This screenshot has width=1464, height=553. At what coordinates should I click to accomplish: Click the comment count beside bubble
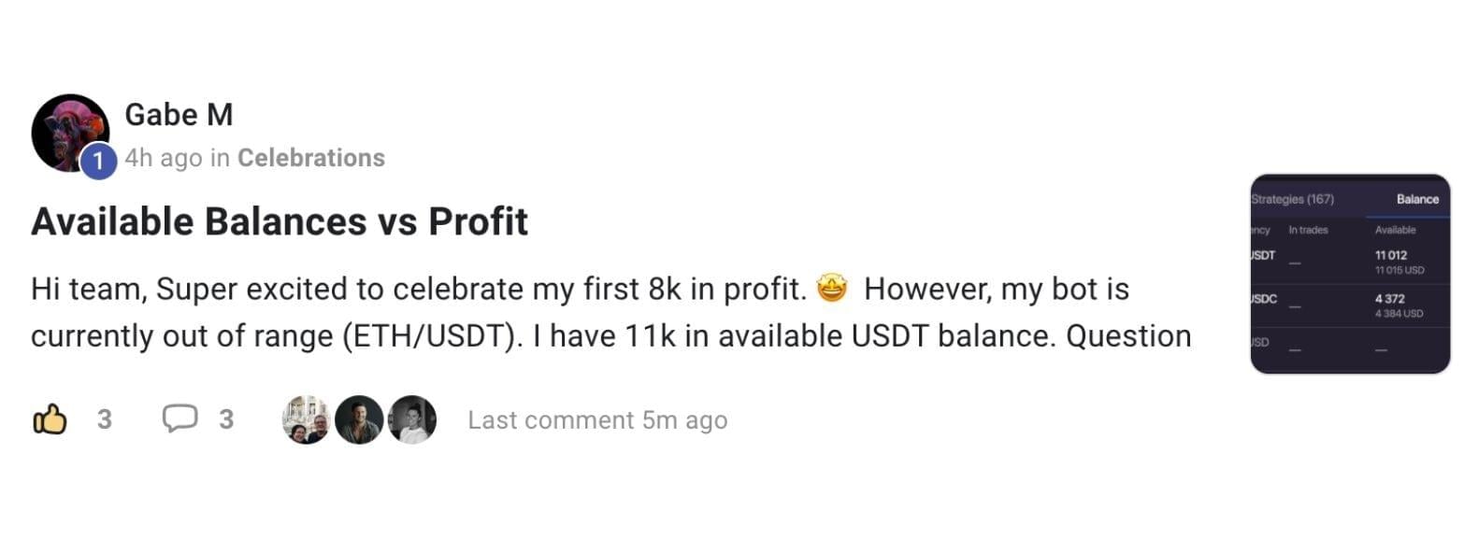click(x=226, y=419)
